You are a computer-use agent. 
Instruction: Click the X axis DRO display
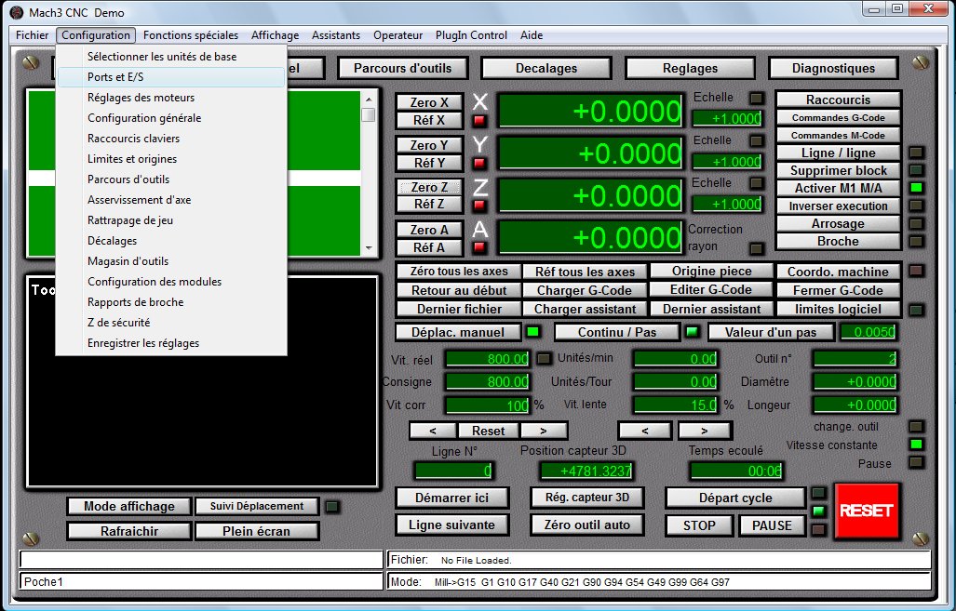[x=590, y=111]
